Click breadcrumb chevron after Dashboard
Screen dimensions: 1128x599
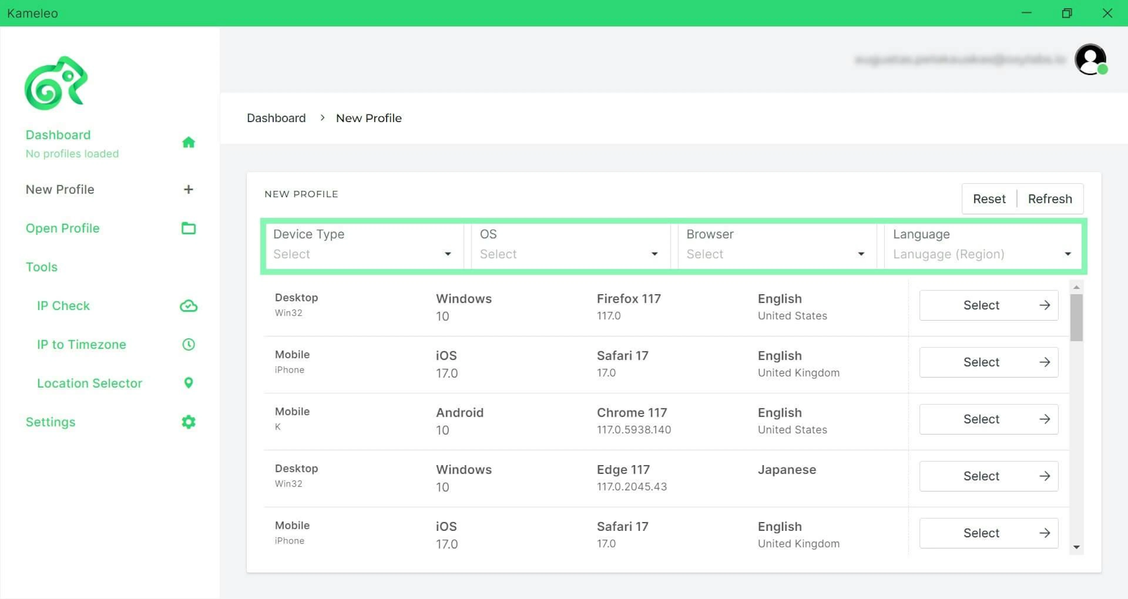click(322, 118)
